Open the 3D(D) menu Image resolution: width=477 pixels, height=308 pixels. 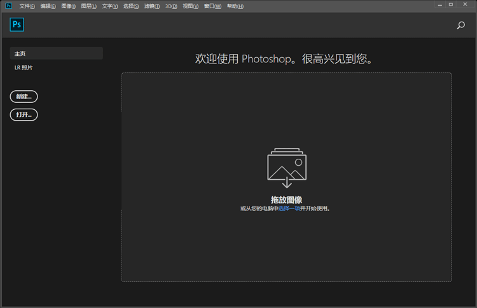click(x=171, y=6)
